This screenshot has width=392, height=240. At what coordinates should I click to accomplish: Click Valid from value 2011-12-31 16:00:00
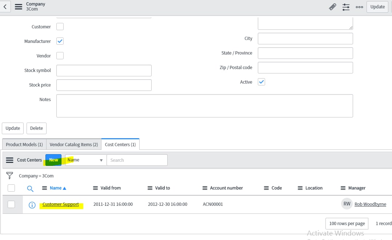pos(113,204)
